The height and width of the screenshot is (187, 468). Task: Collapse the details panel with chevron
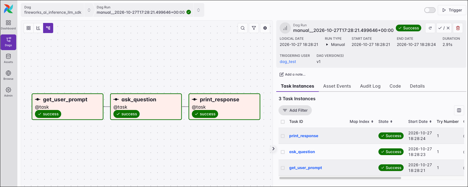coord(273,149)
